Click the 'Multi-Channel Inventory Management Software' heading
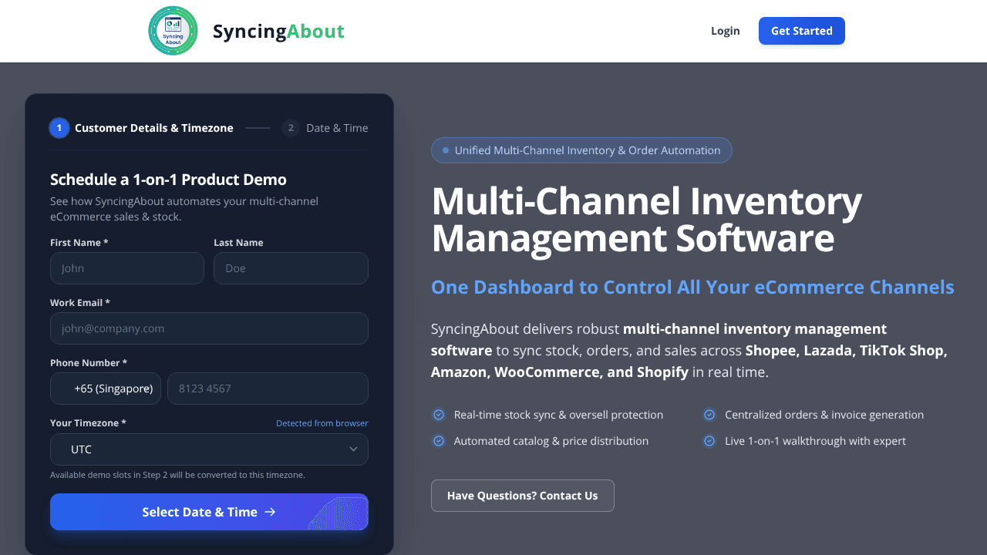The height and width of the screenshot is (555, 987). tap(646, 220)
